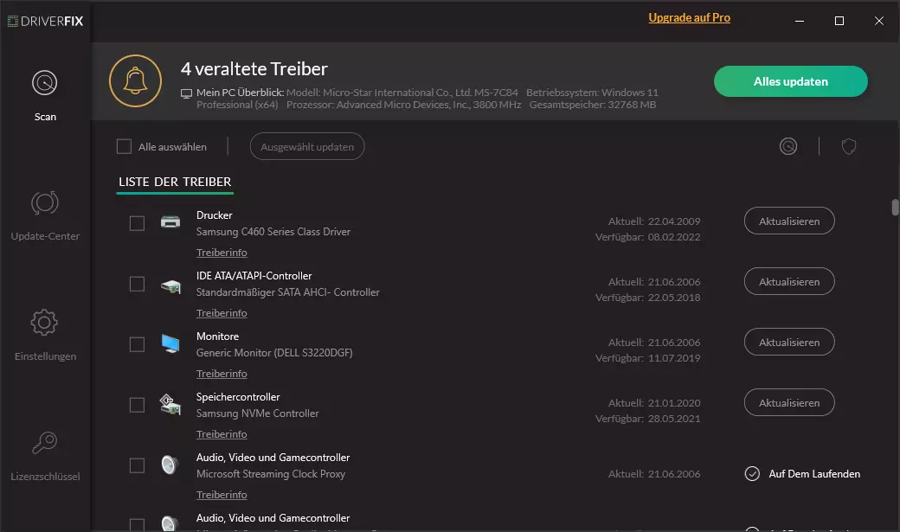Click the Drucker printer device icon
900x532 pixels.
click(170, 222)
